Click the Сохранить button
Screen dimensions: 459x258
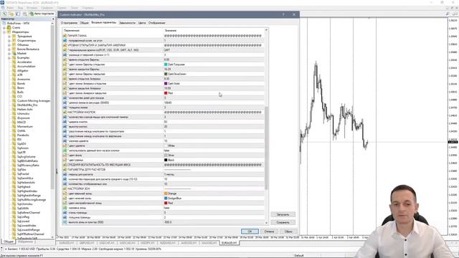tap(283, 222)
